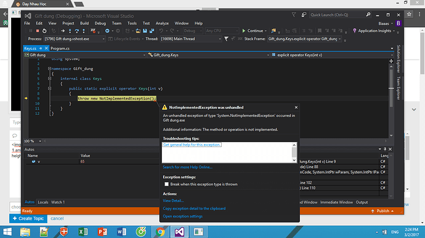The height and width of the screenshot is (238, 425).
Task: Switch to the Locals tab
Action: [43, 202]
